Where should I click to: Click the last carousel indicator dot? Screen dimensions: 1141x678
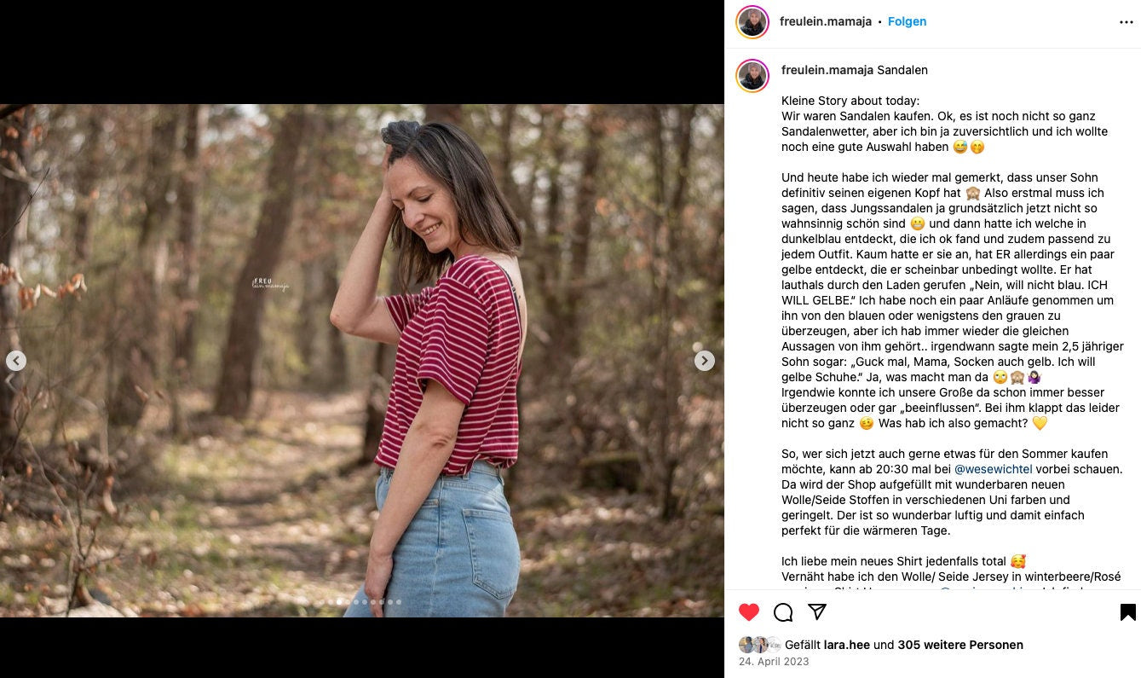coord(399,602)
